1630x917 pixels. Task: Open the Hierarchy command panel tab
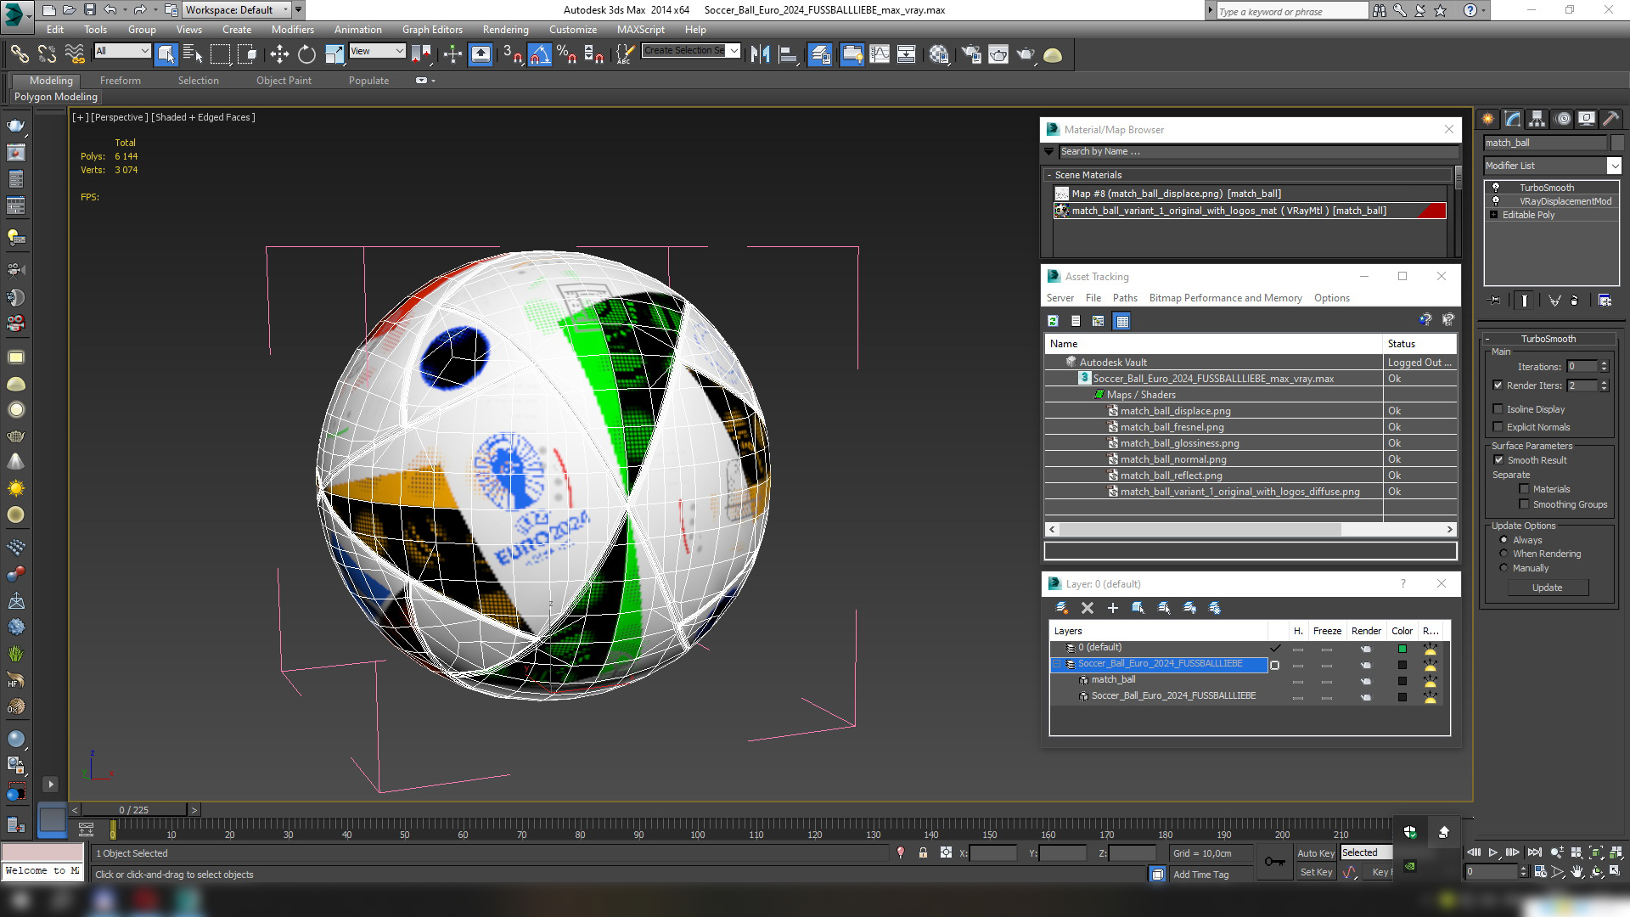1537,119
